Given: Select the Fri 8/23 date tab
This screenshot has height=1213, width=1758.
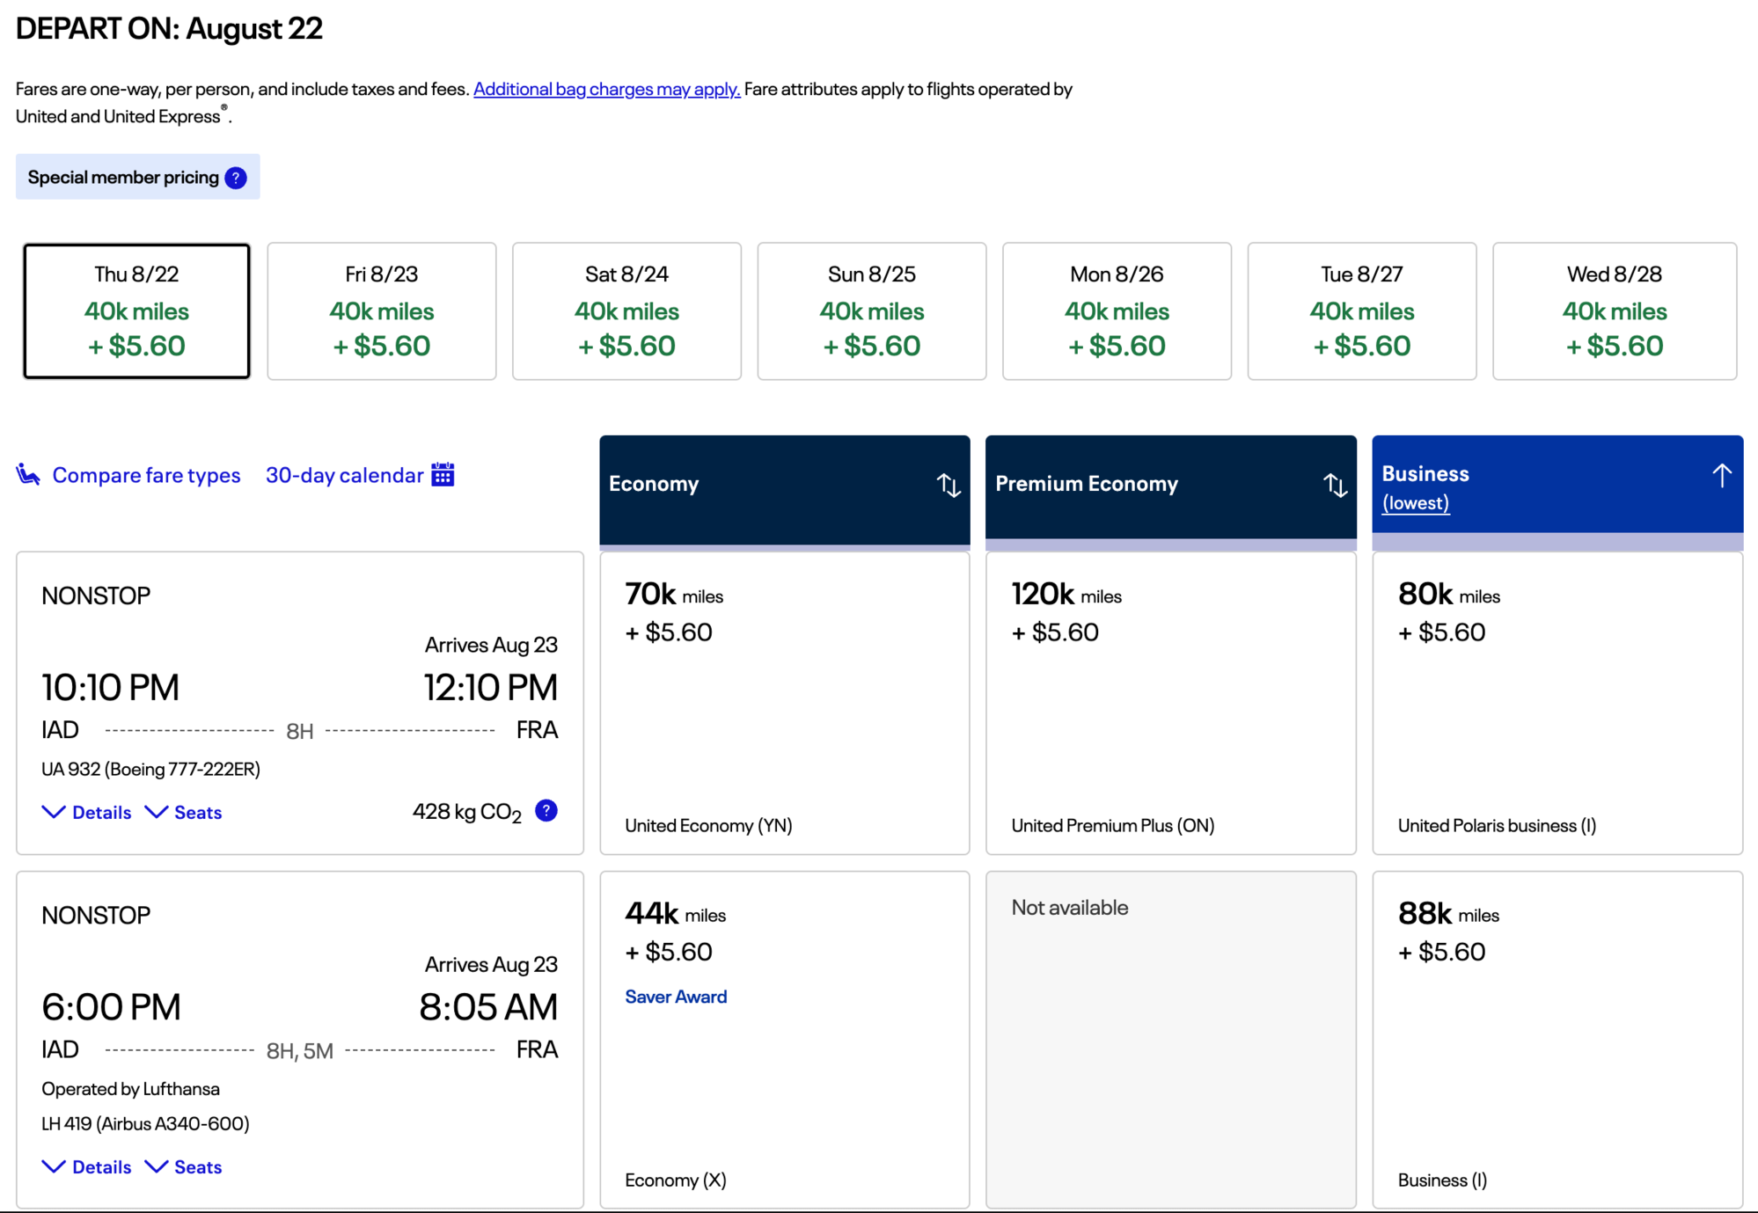Looking at the screenshot, I should pyautogui.click(x=381, y=311).
